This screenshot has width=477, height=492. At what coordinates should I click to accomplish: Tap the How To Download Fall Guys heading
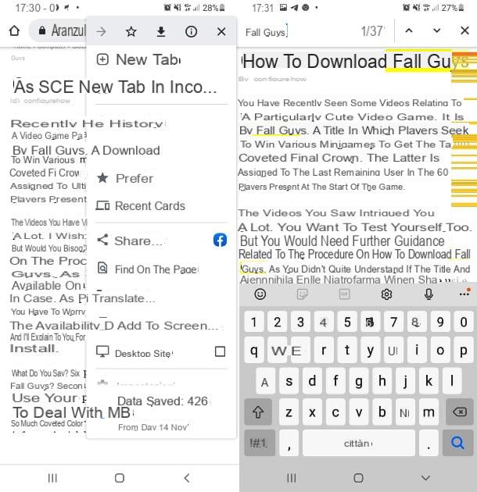click(355, 61)
